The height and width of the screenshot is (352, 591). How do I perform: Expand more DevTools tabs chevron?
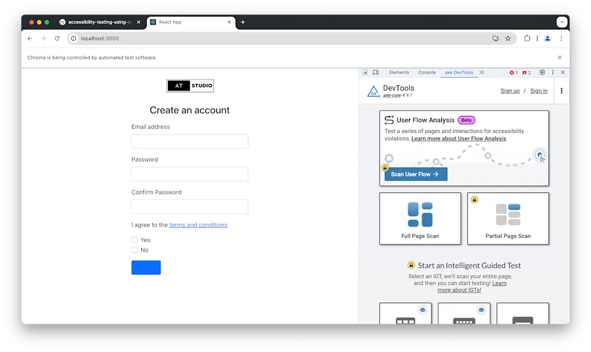pyautogui.click(x=481, y=72)
